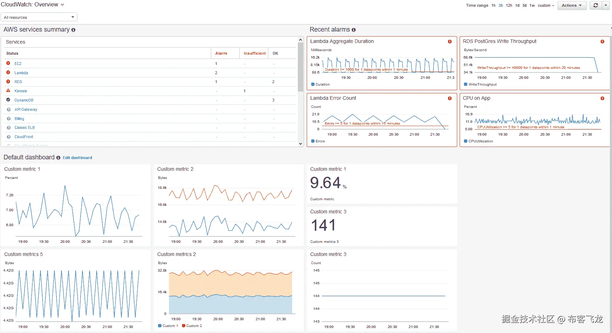Image resolution: width=612 pixels, height=333 pixels.
Task: Toggle Custom 2 legend series
Action: pos(192,326)
